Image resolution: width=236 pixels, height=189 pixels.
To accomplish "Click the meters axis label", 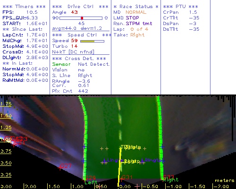I will tap(225, 180).
